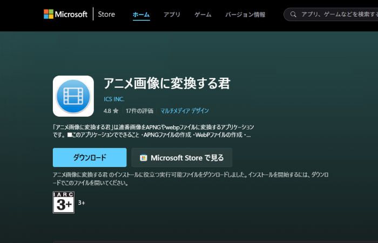The image size is (378, 243).
Task: Click the Microsoft Store で見る button
Action: coord(181,158)
